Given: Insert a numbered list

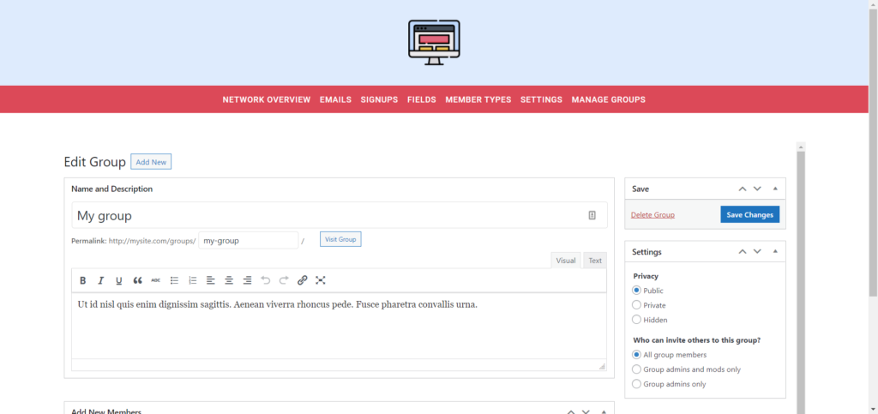Looking at the screenshot, I should (193, 280).
